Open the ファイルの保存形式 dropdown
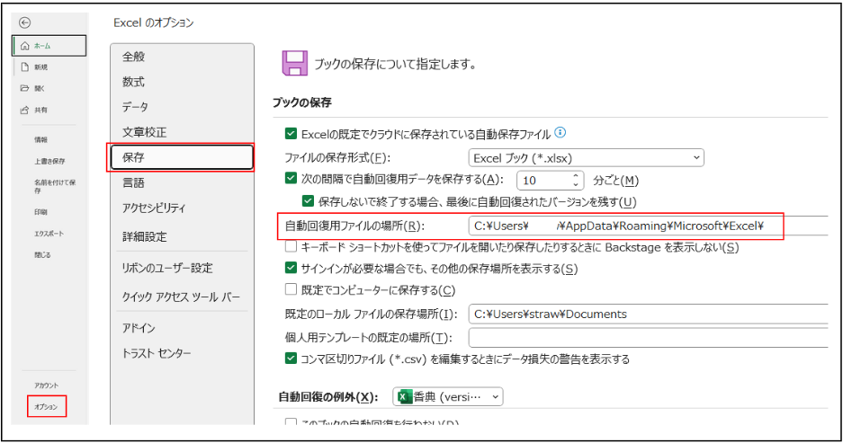The width and height of the screenshot is (843, 443). (585, 158)
